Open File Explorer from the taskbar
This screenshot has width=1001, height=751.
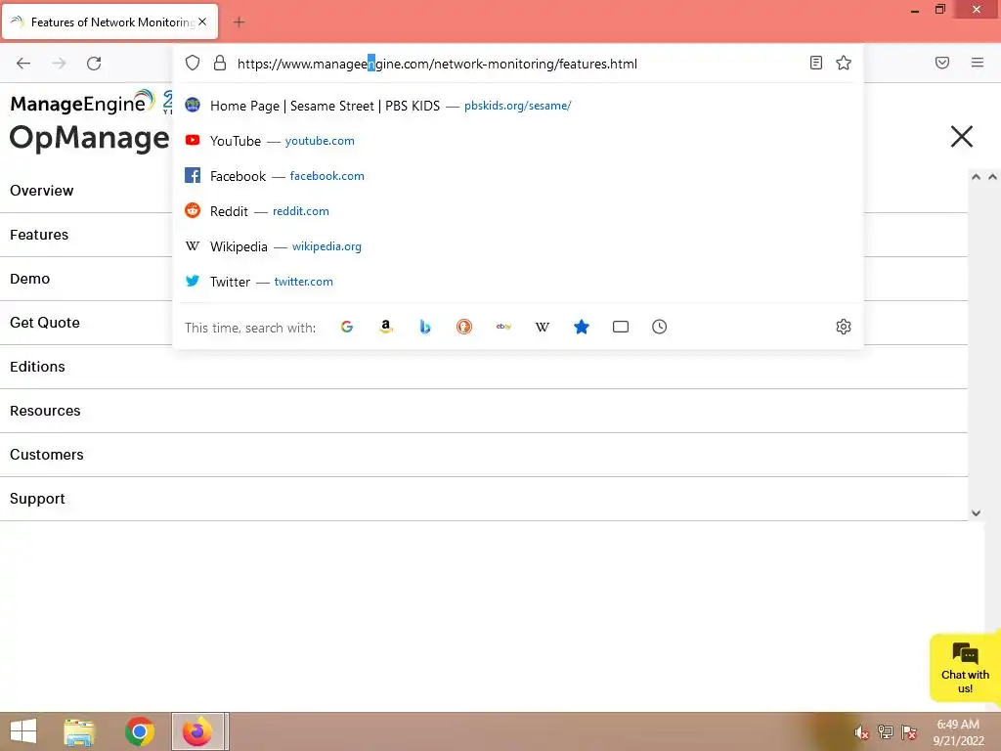(79, 731)
